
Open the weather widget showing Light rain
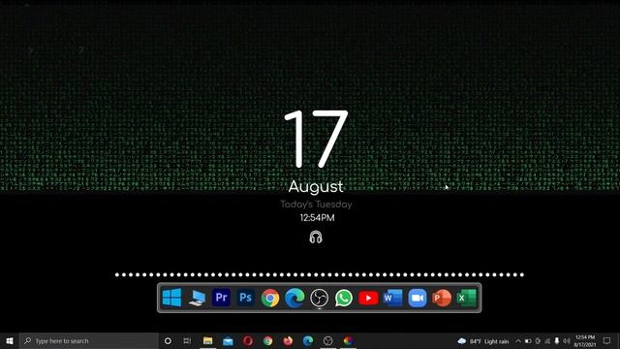point(483,341)
